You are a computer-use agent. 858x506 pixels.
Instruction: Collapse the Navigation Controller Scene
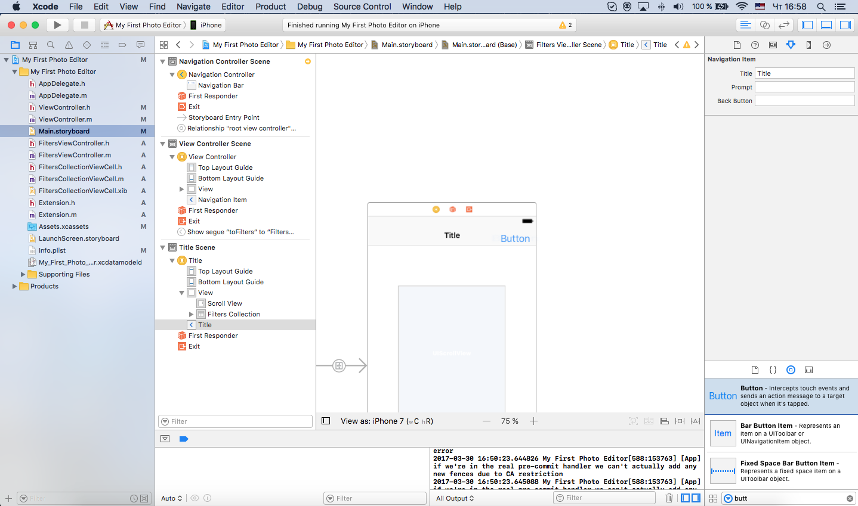(162, 61)
